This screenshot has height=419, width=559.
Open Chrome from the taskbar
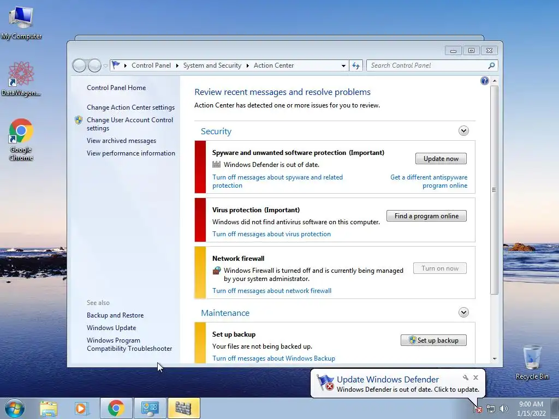[x=116, y=408]
